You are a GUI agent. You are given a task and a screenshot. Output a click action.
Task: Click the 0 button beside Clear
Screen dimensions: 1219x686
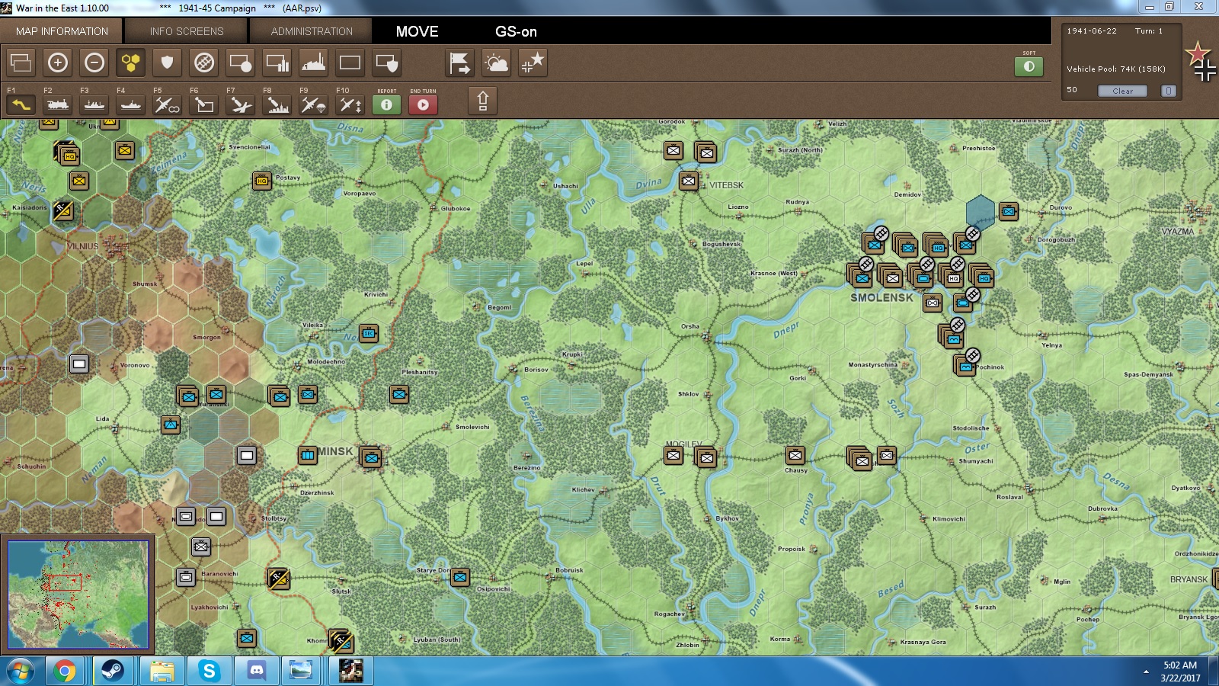1169,91
